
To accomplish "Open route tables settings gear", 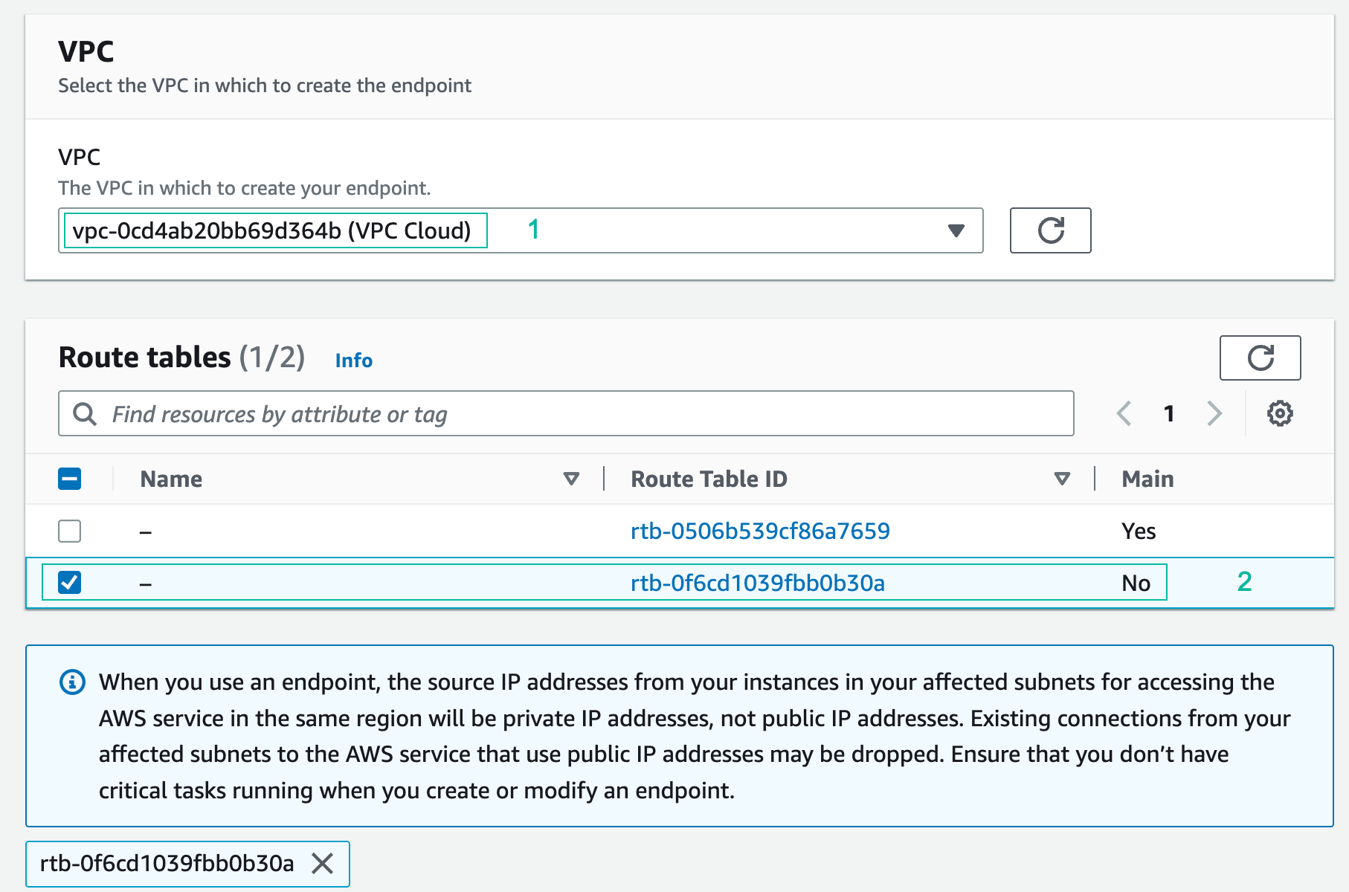I will 1279,413.
